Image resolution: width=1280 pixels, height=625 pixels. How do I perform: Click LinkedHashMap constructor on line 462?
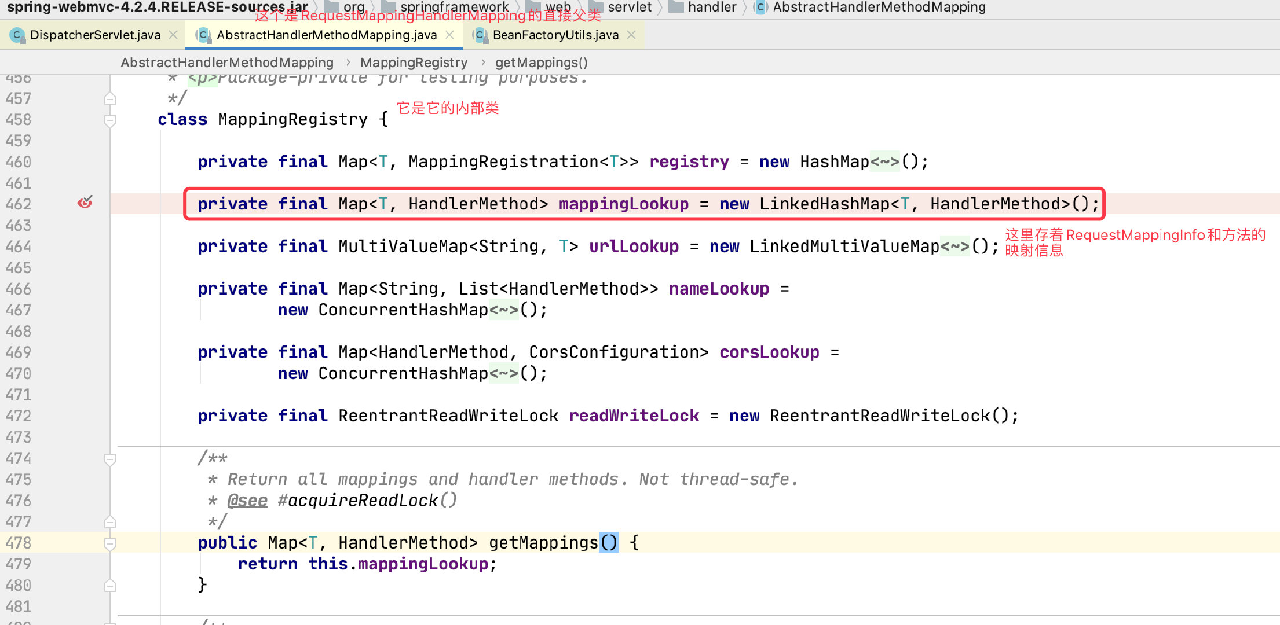tap(825, 204)
